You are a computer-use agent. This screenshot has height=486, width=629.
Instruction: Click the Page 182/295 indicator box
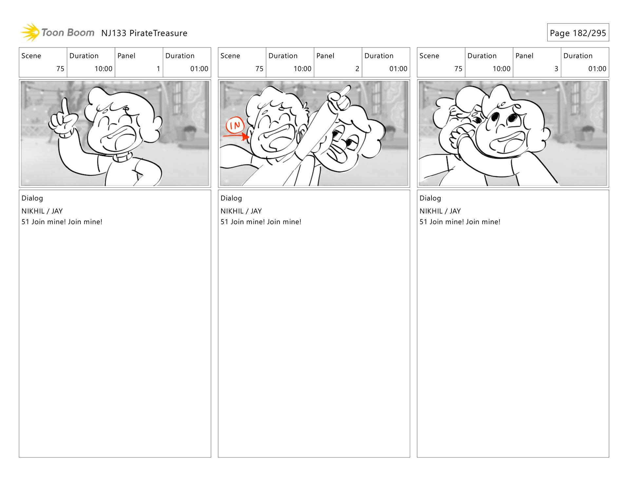coord(578,32)
